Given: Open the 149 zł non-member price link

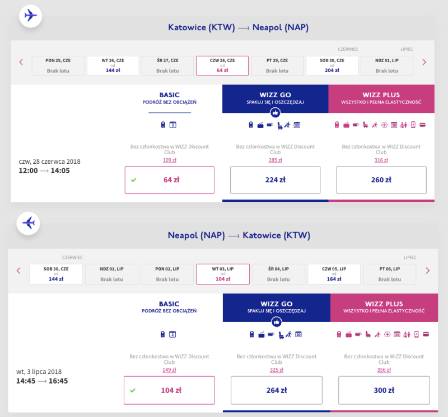Looking at the screenshot, I should click(169, 370).
